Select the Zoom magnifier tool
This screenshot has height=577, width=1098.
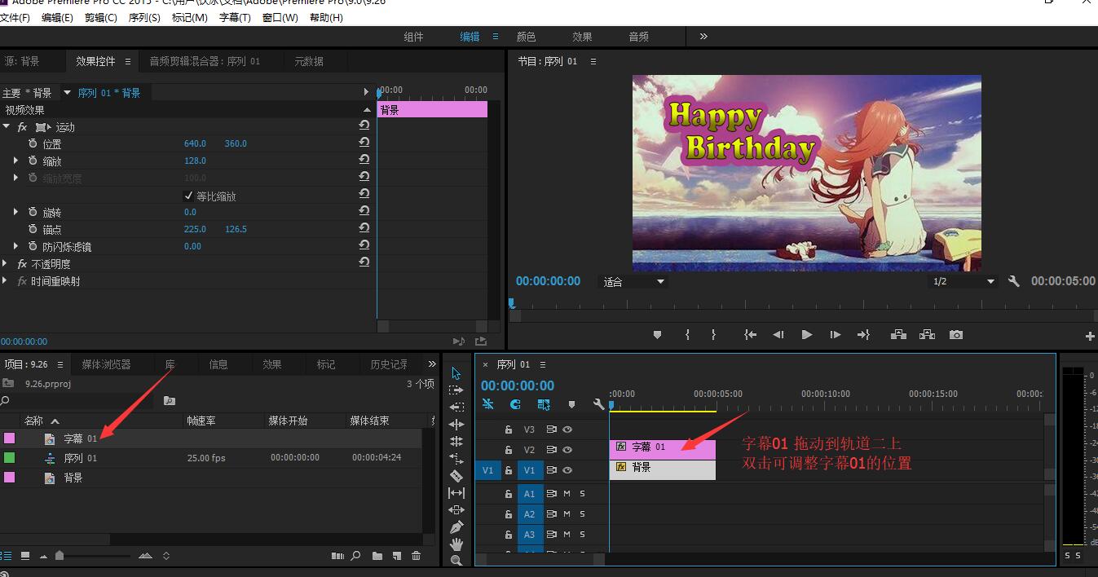456,561
